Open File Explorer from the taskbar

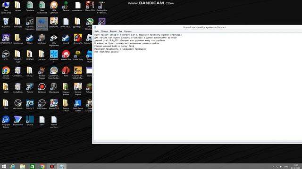tap(23, 166)
